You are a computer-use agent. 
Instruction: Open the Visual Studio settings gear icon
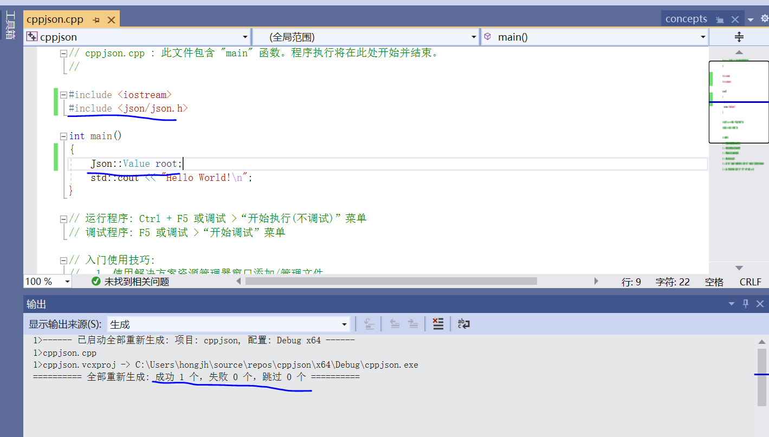point(763,18)
